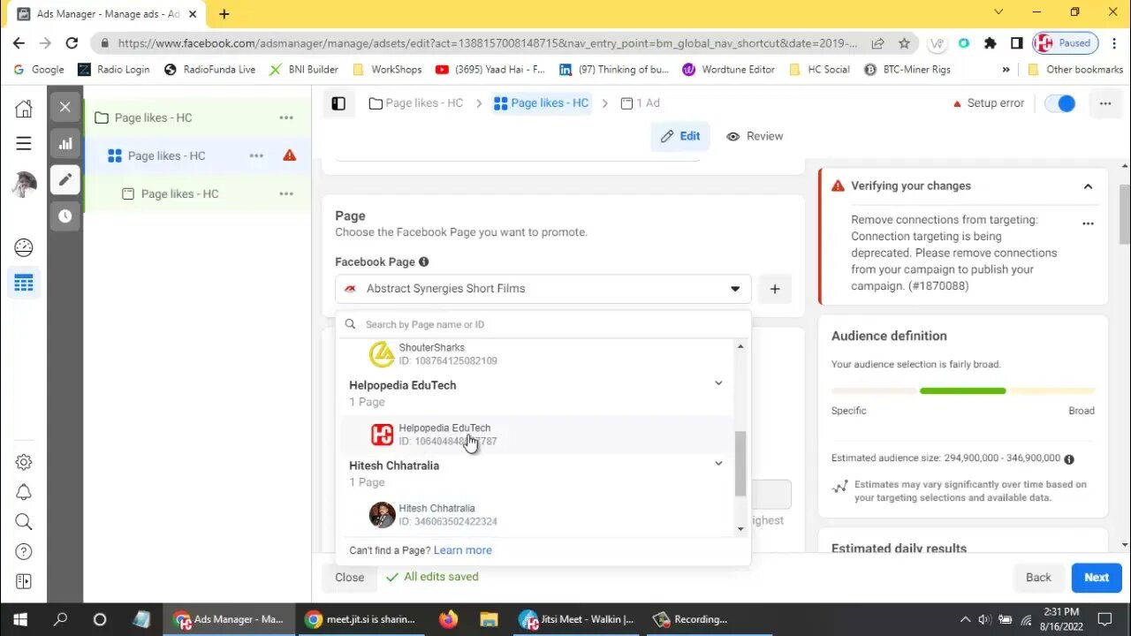Select the ShouterSharks page
1131x636 pixels.
pos(537,354)
